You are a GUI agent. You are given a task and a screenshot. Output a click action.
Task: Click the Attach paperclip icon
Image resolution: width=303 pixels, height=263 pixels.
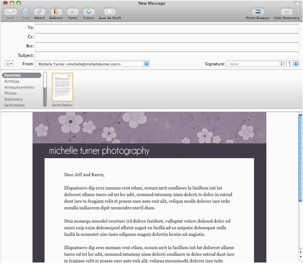point(40,12)
